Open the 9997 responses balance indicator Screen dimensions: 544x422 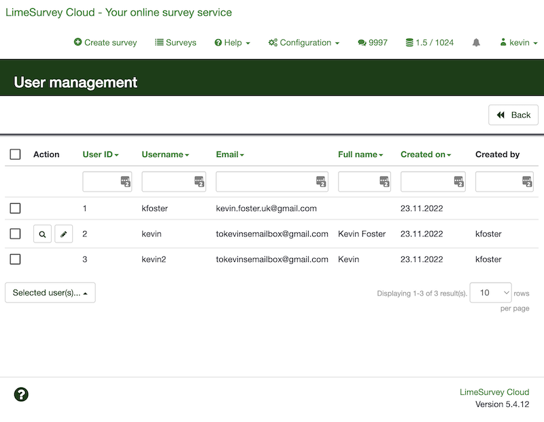click(x=373, y=42)
